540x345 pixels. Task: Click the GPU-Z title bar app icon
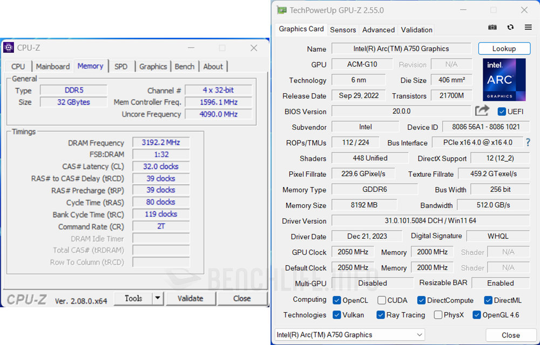pos(282,10)
